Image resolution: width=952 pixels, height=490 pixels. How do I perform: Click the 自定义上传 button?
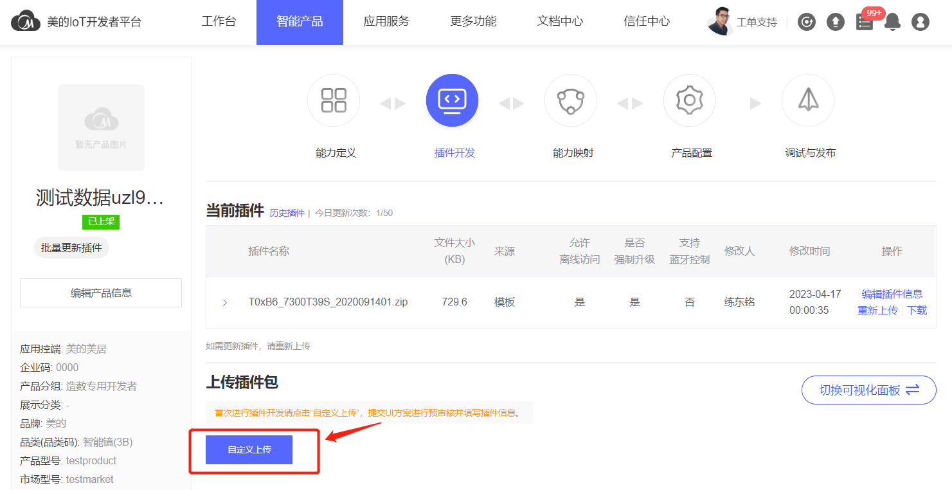point(249,449)
